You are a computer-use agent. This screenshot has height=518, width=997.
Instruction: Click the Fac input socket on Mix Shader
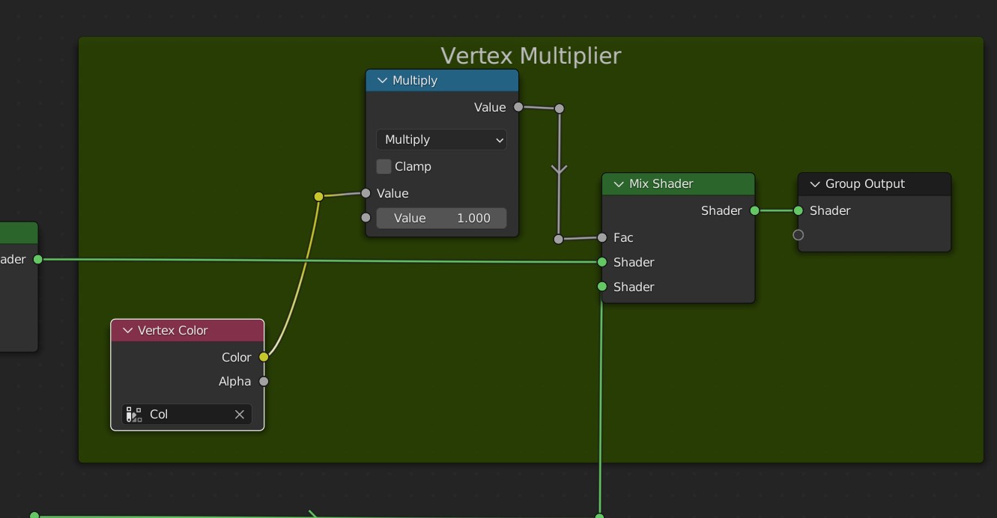coord(602,237)
